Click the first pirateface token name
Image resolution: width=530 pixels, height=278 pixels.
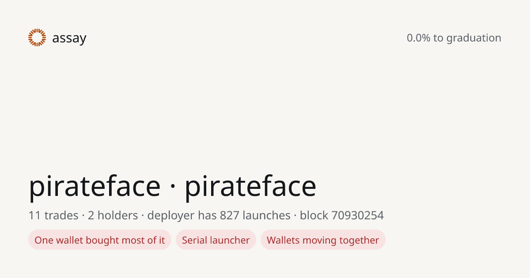pyautogui.click(x=95, y=186)
